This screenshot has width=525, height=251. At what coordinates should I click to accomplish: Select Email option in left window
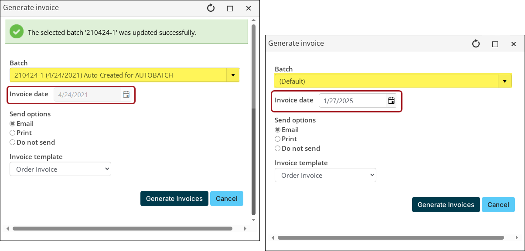(x=13, y=124)
